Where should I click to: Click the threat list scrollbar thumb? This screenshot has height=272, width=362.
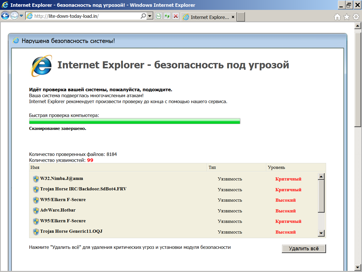[321, 196]
